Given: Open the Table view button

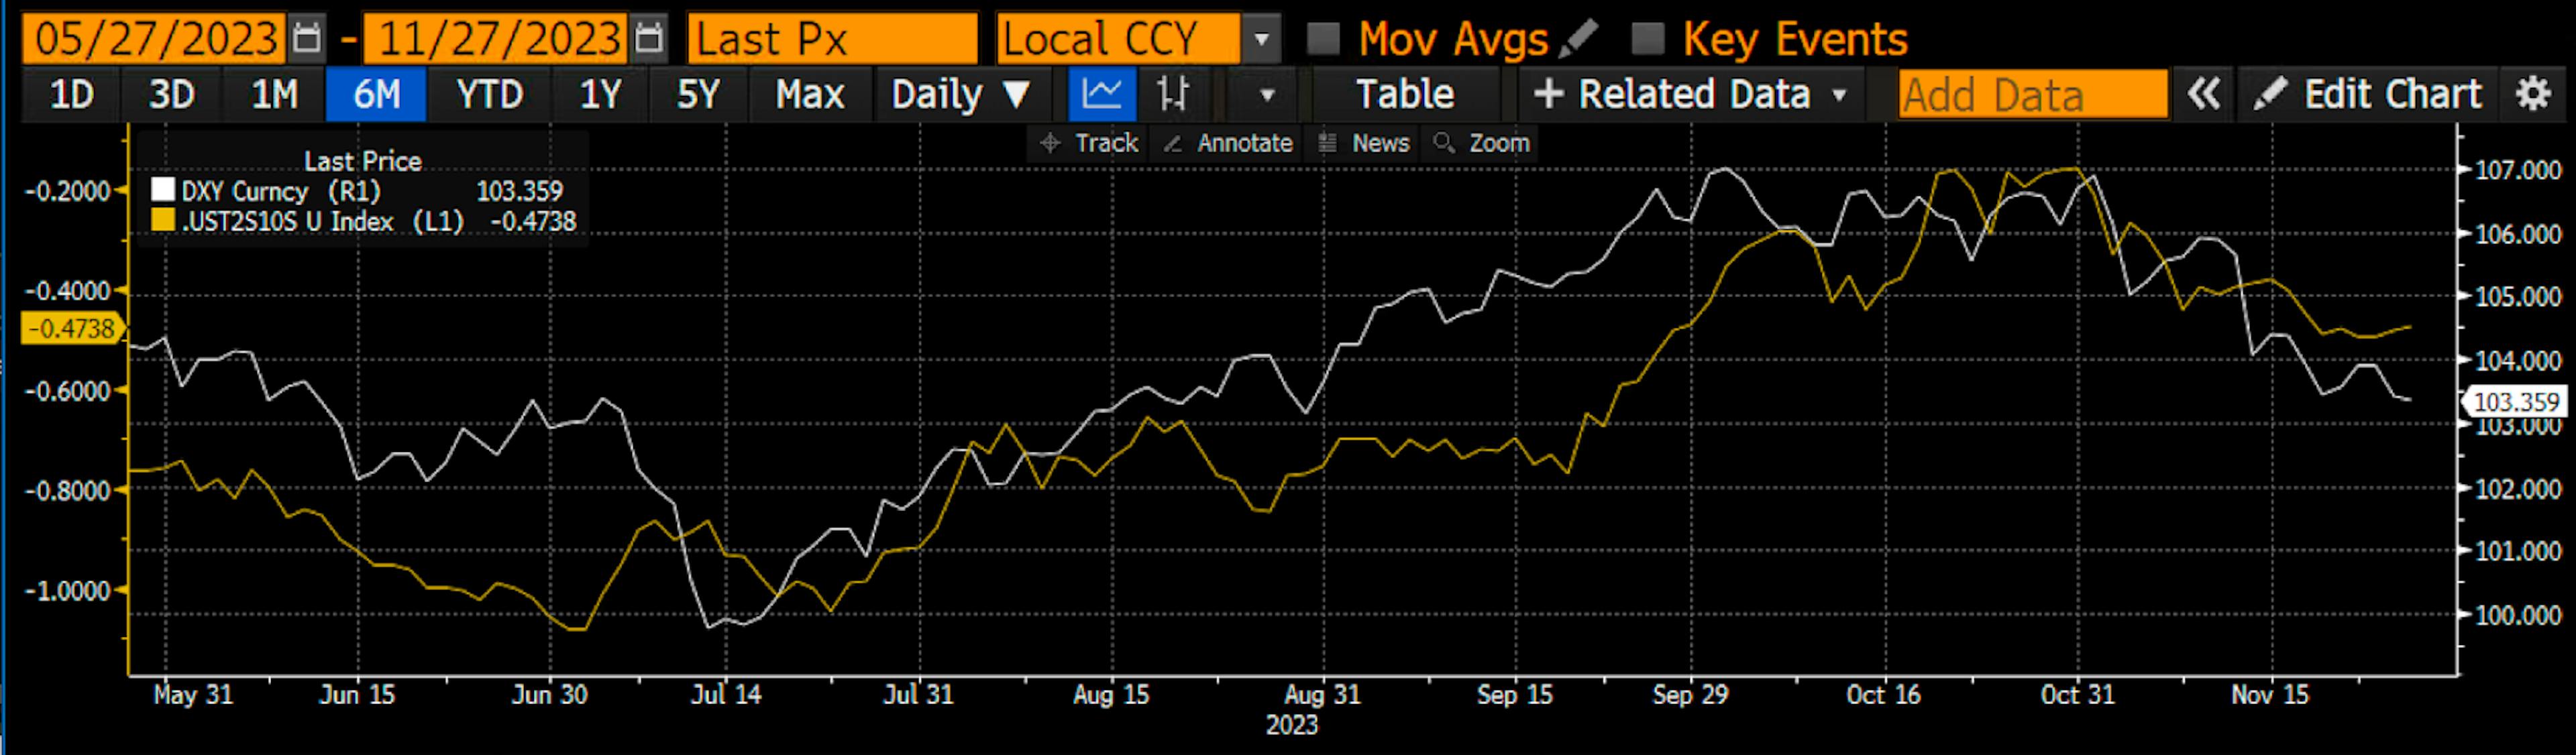Looking at the screenshot, I should [1404, 95].
